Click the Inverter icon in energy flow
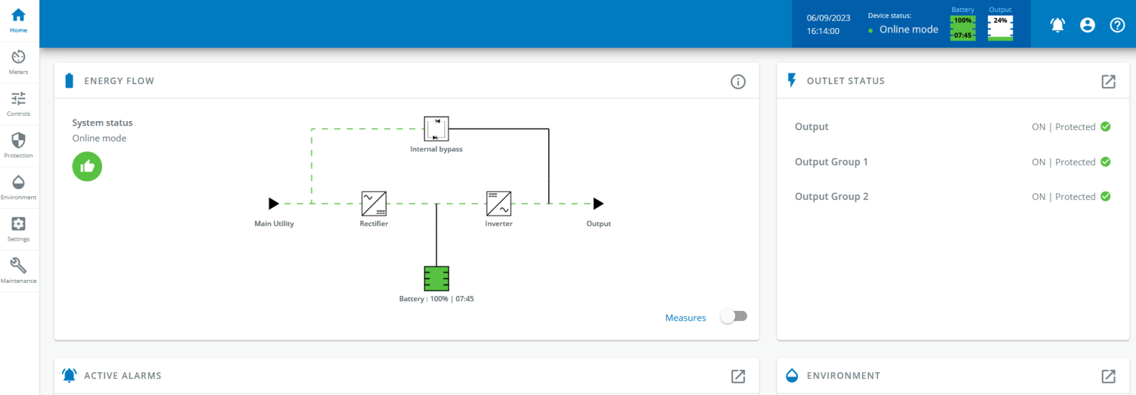Image resolution: width=1136 pixels, height=395 pixels. coord(498,203)
